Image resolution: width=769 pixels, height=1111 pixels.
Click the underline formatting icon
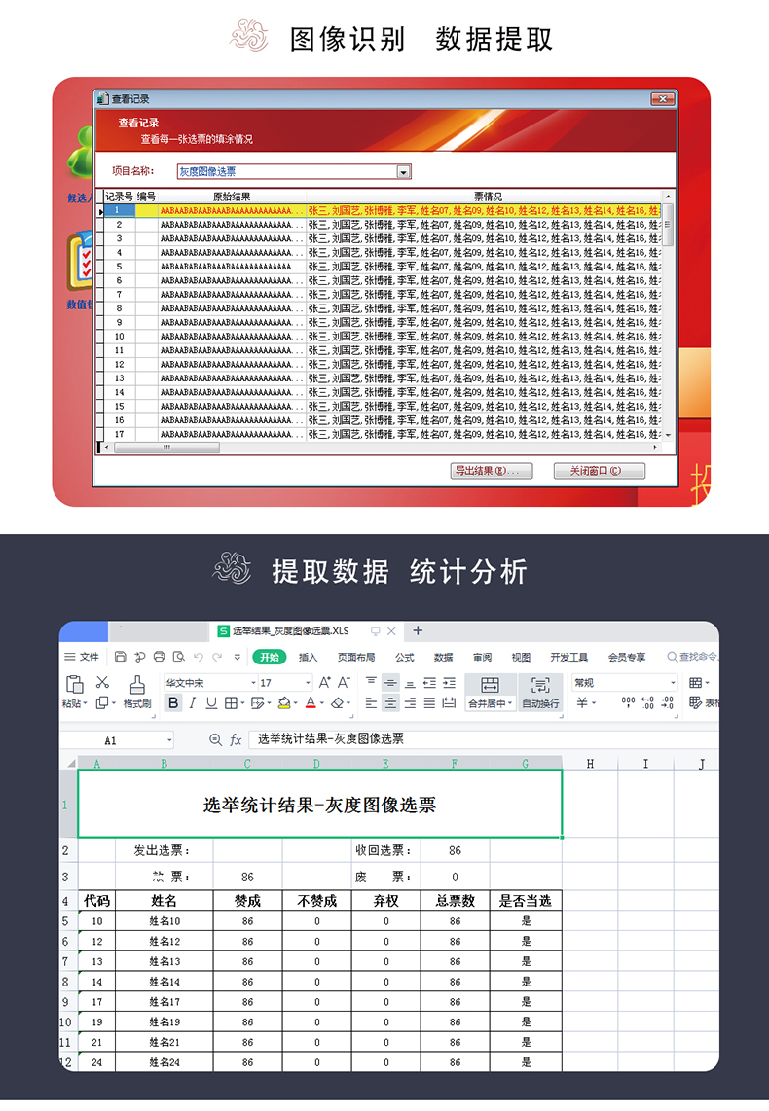click(211, 703)
